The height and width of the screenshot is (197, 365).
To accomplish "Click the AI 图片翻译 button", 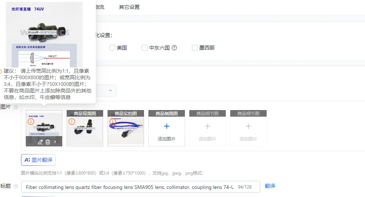I will (x=38, y=160).
